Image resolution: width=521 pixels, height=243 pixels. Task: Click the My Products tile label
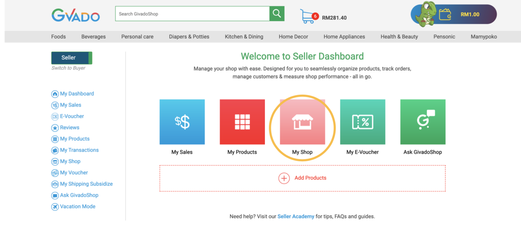(x=242, y=152)
